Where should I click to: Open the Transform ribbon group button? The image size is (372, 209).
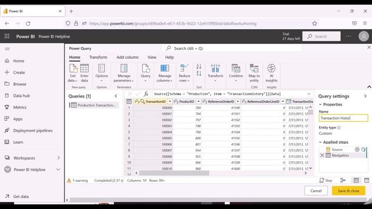point(216,73)
